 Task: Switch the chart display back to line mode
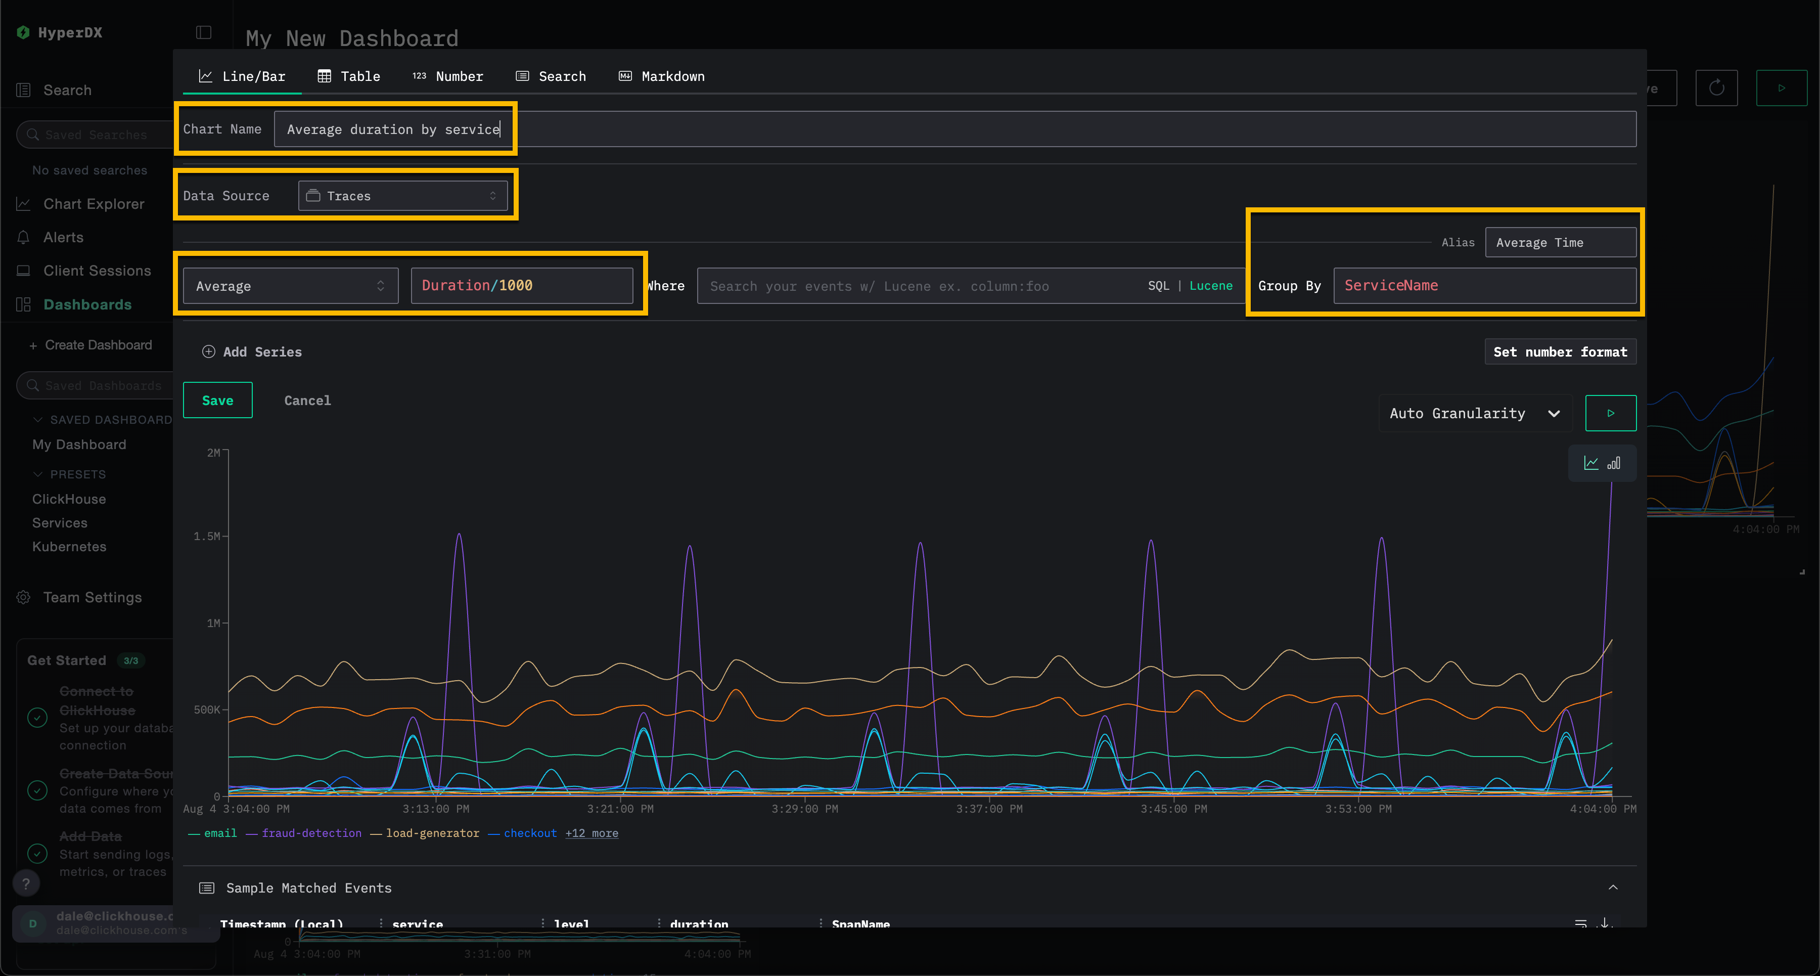pyautogui.click(x=1591, y=464)
